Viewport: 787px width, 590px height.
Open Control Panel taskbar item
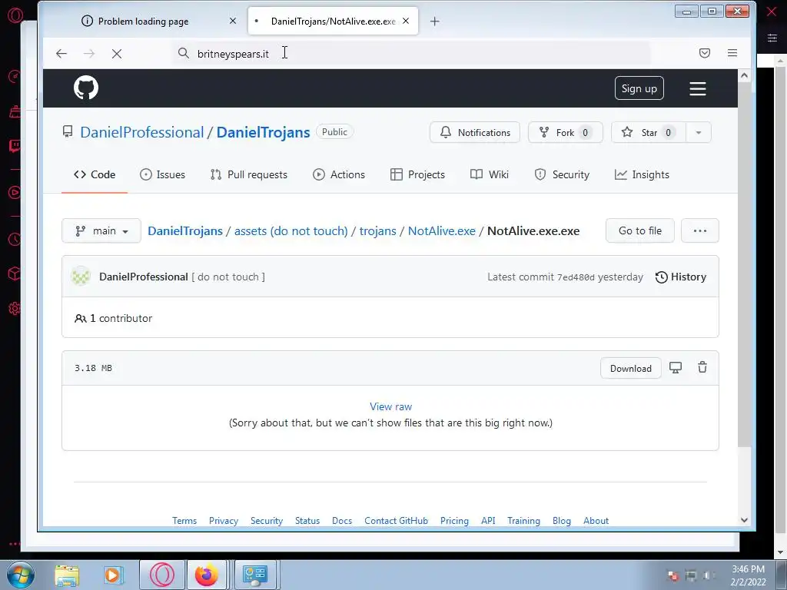coord(255,575)
